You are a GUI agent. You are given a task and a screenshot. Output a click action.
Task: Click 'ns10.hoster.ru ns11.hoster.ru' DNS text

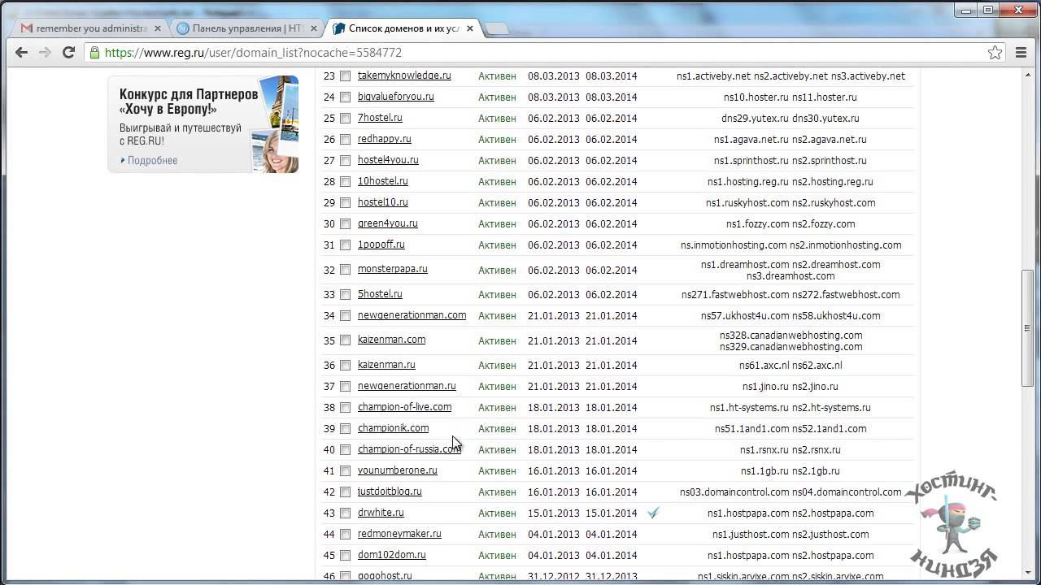pos(790,97)
